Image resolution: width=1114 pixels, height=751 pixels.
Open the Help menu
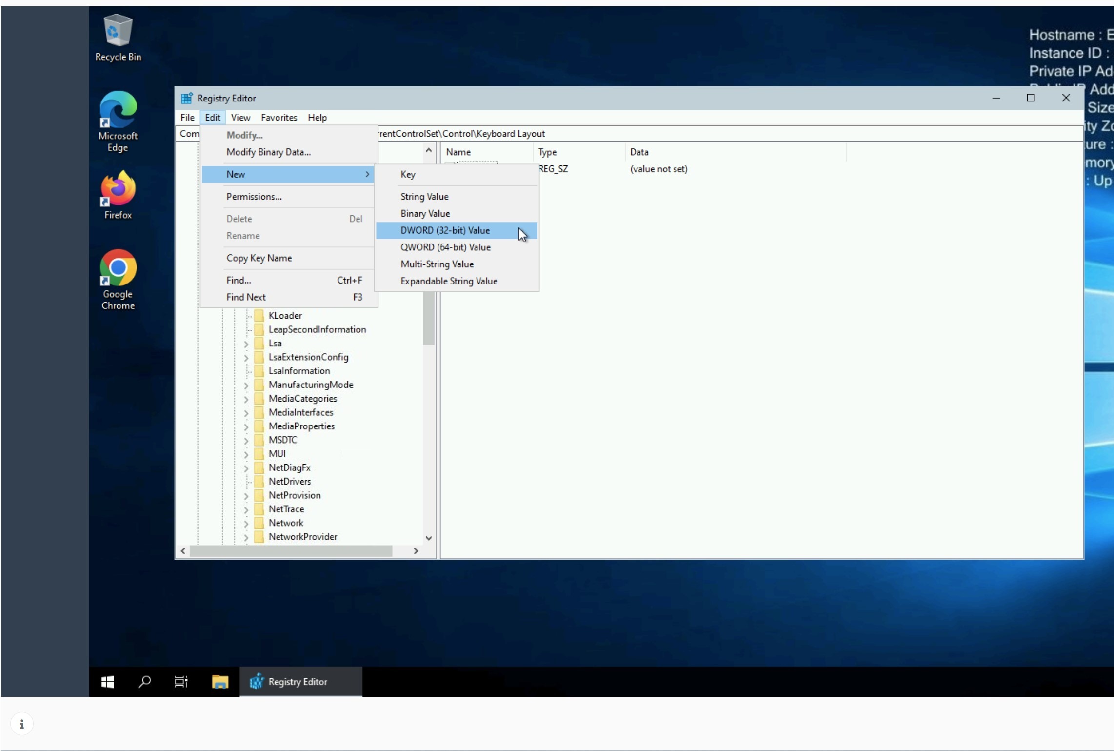pyautogui.click(x=317, y=118)
